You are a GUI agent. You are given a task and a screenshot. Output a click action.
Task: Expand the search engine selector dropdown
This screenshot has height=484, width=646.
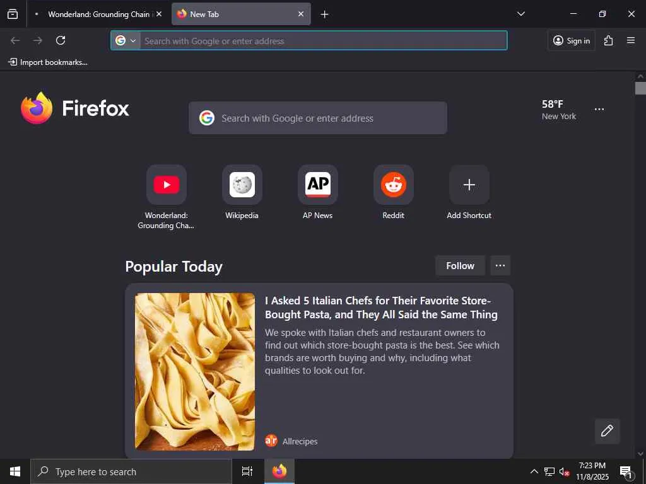pos(126,41)
